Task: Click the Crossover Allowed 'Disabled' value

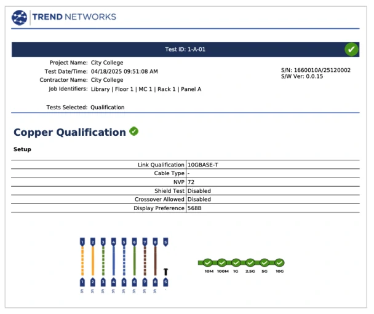Action: 199,200
